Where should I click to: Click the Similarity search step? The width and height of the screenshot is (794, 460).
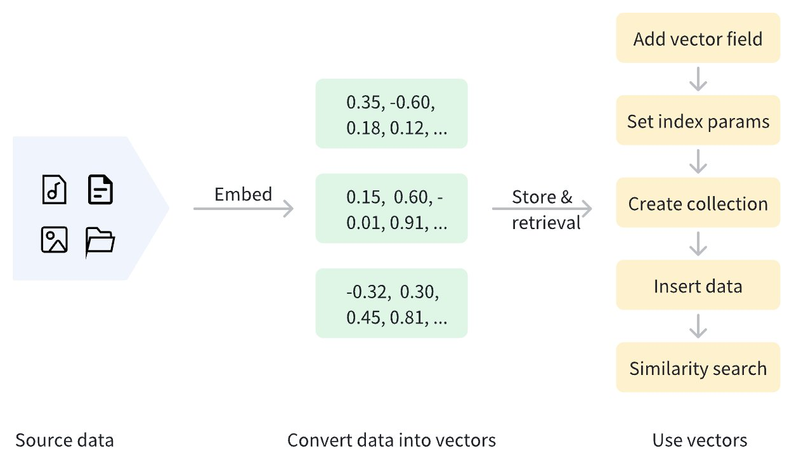[x=698, y=369]
